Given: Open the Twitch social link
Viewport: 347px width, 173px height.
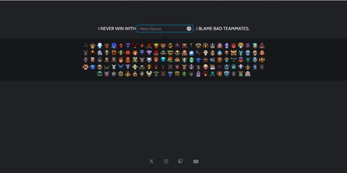Looking at the screenshot, I should (181, 161).
